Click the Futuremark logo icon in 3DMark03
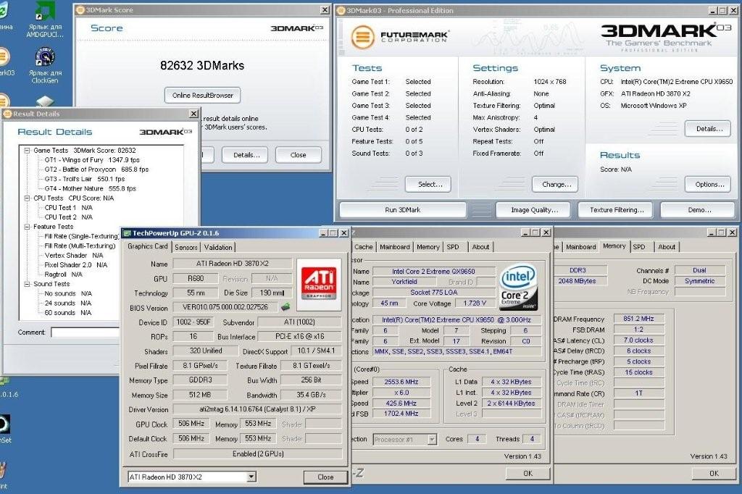This screenshot has width=742, height=494. [363, 36]
